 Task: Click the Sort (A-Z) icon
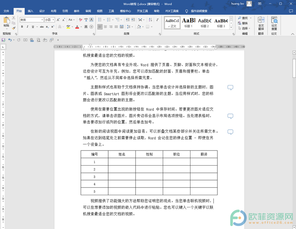(x=150, y=20)
